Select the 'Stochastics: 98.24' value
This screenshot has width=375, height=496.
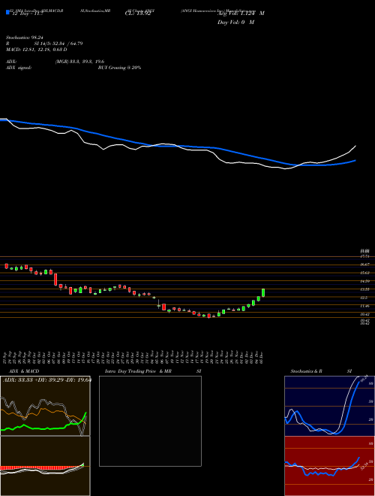tap(24, 38)
